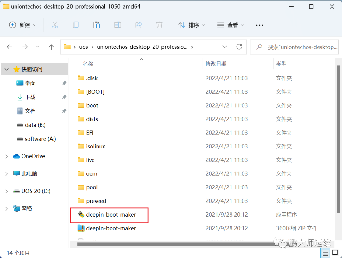The image size is (342, 258).
Task: Refresh the current folder view
Action: pos(239,47)
